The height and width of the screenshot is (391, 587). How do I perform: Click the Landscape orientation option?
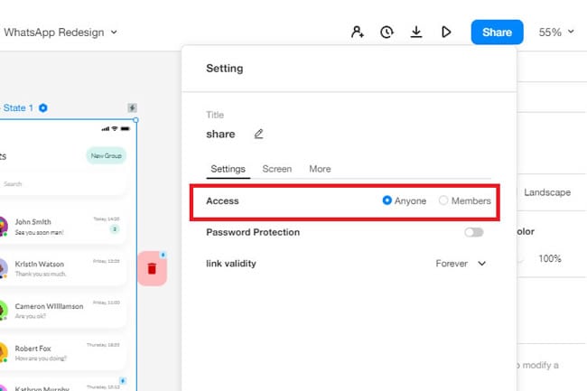[547, 192]
